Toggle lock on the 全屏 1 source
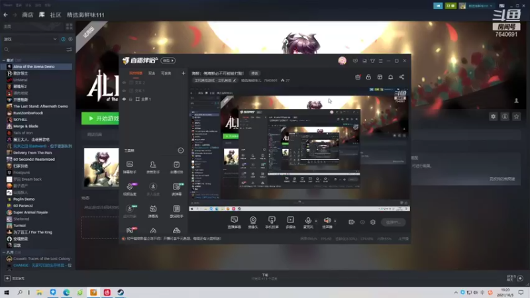Image resolution: width=530 pixels, height=298 pixels. [x=131, y=99]
